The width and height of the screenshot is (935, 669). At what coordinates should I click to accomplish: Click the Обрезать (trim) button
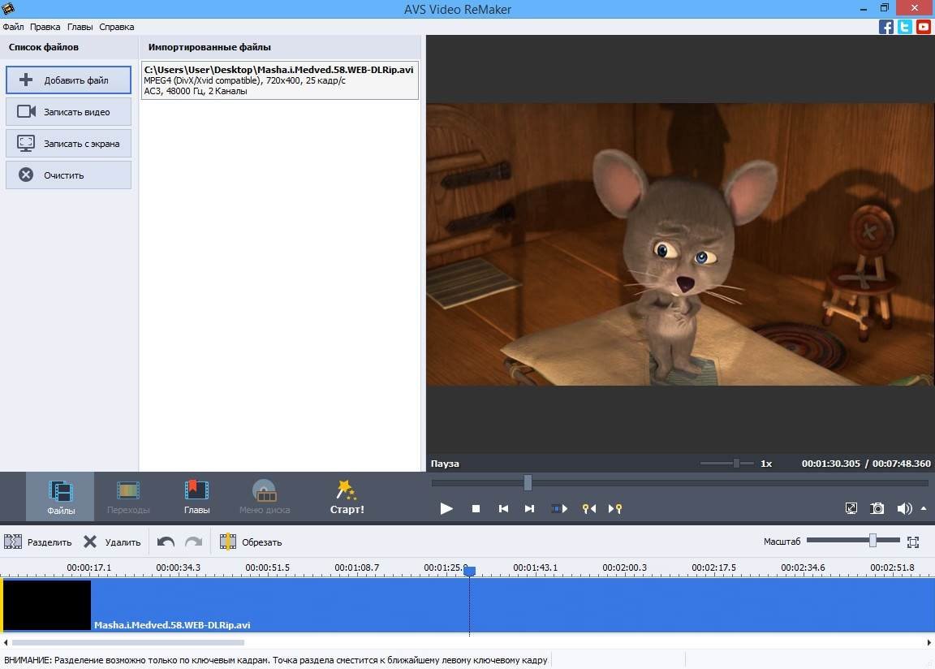[x=251, y=542]
